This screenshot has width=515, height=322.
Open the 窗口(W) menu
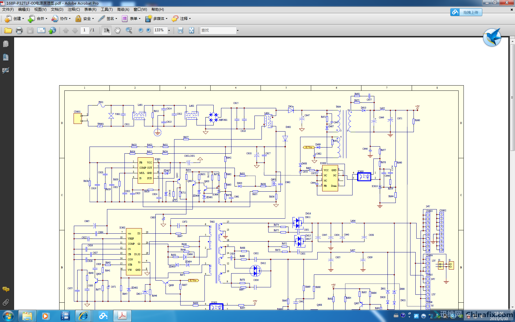[x=140, y=10]
